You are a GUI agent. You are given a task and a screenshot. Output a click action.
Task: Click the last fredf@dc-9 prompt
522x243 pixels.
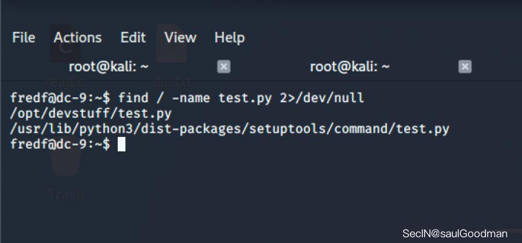point(60,144)
